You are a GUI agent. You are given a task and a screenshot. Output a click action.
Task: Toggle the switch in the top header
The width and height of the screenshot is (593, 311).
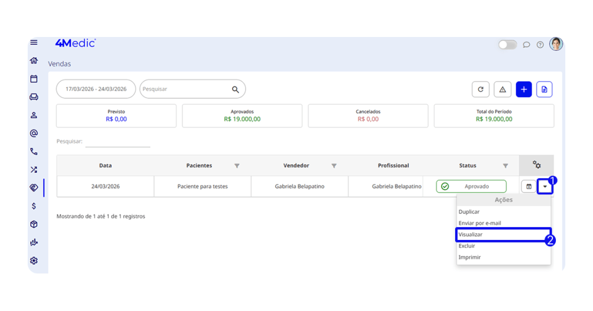[x=507, y=45]
